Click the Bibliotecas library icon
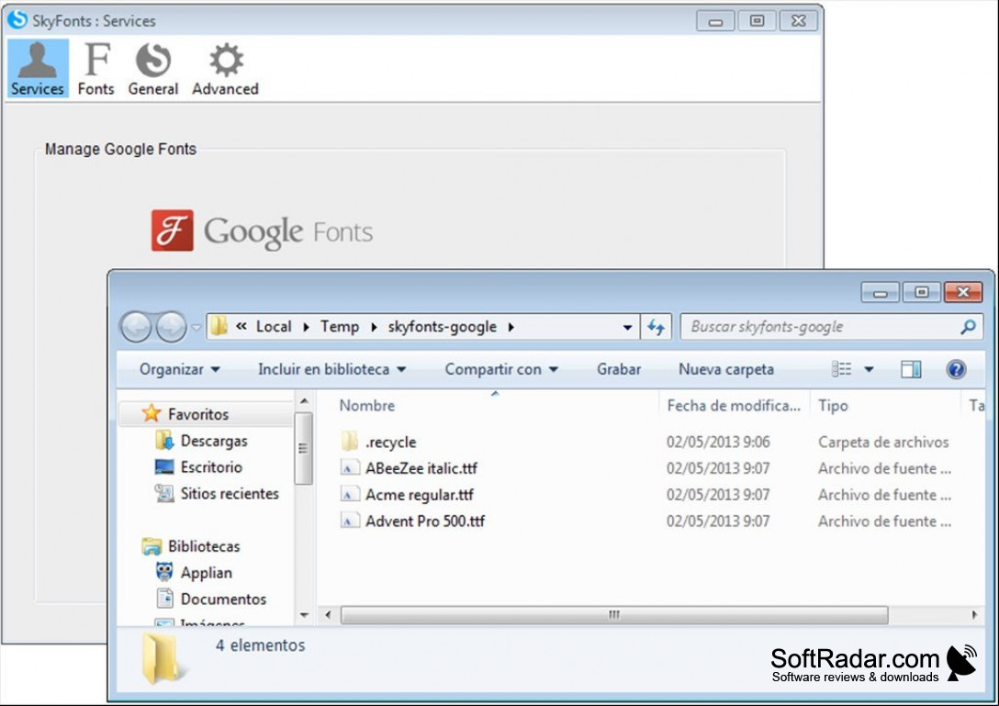Image resolution: width=999 pixels, height=706 pixels. pyautogui.click(x=152, y=546)
